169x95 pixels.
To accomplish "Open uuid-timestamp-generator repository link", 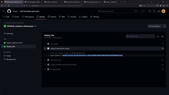I will [29, 11].
